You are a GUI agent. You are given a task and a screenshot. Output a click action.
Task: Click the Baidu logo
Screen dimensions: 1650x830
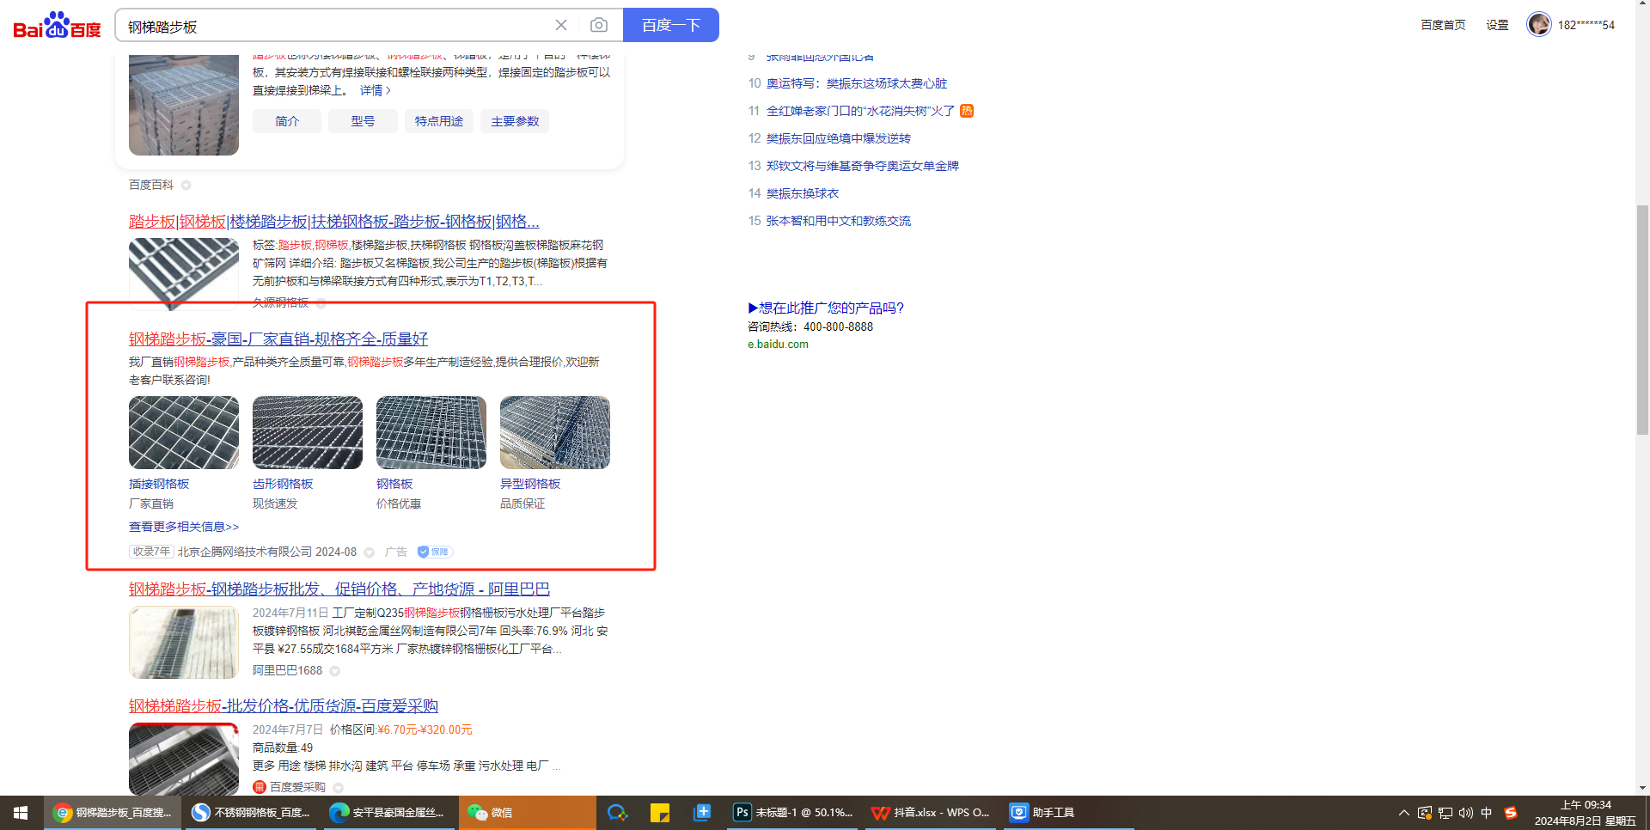click(x=57, y=26)
